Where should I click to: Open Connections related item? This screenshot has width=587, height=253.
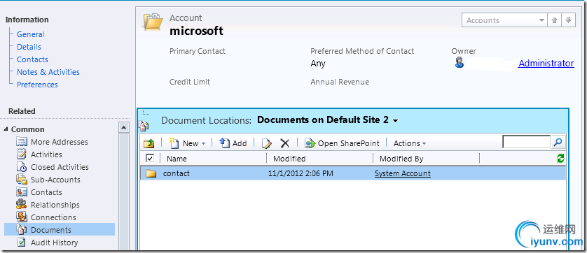(x=53, y=217)
